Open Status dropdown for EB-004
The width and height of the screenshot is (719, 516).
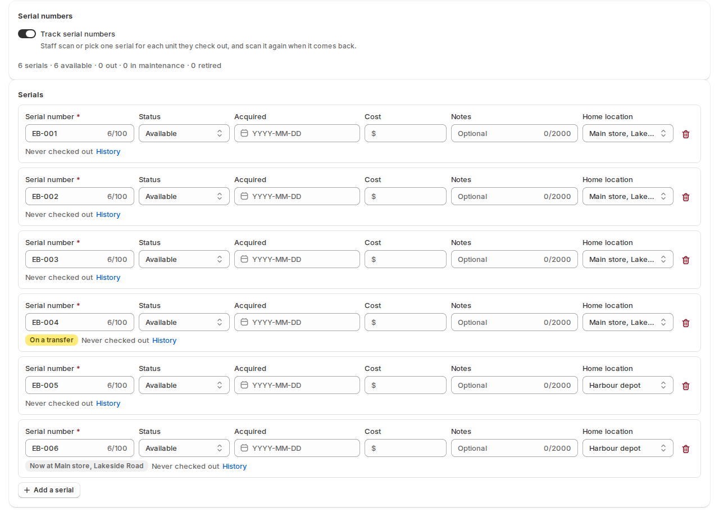[x=184, y=322]
